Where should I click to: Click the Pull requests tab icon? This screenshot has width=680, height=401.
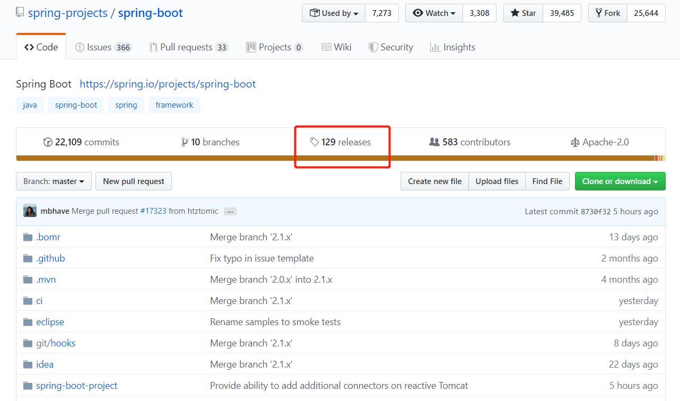153,47
